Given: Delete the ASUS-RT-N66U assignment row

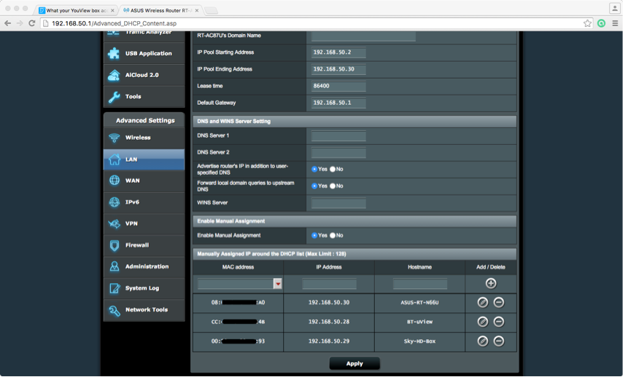Looking at the screenshot, I should click(499, 303).
